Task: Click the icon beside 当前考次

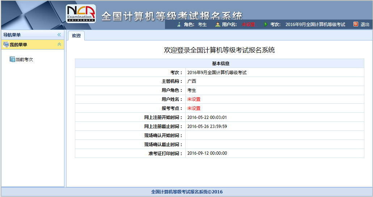Action: 12,59
